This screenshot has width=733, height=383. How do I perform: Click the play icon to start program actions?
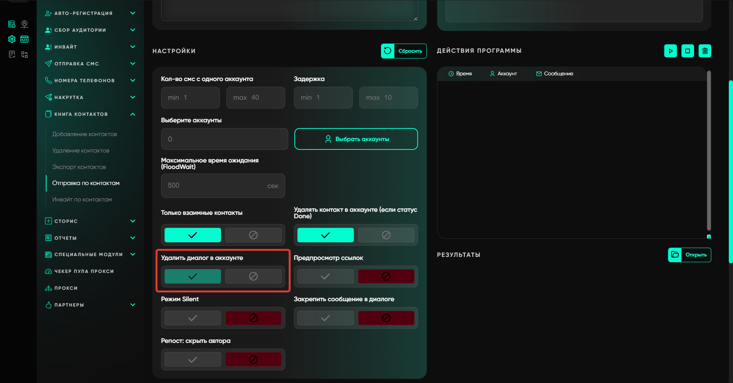670,51
